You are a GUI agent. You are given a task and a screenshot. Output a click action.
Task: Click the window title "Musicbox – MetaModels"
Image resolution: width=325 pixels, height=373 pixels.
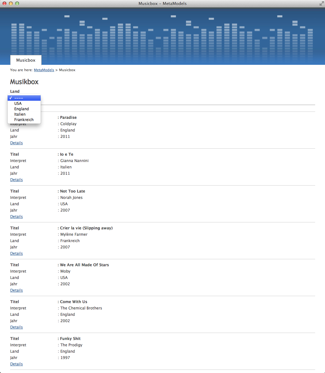click(162, 3)
